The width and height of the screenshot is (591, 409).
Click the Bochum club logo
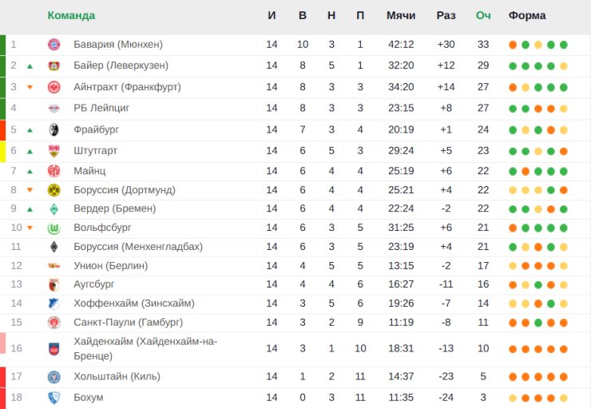pos(54,398)
